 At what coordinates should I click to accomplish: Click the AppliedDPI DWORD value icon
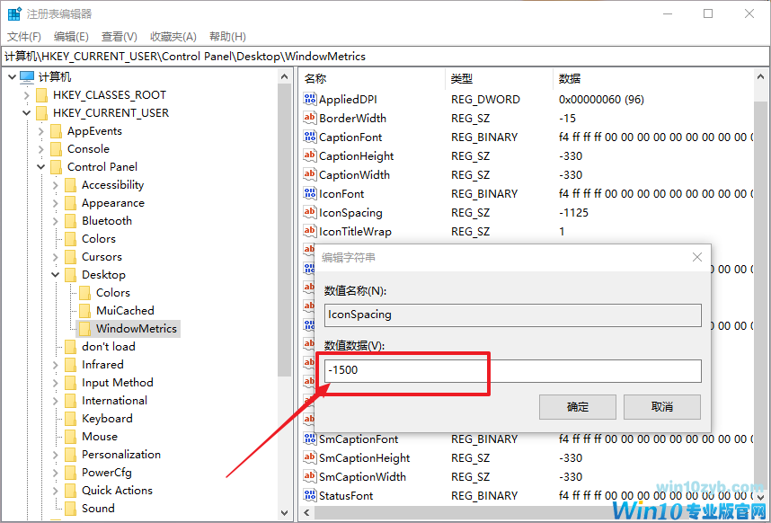[311, 100]
